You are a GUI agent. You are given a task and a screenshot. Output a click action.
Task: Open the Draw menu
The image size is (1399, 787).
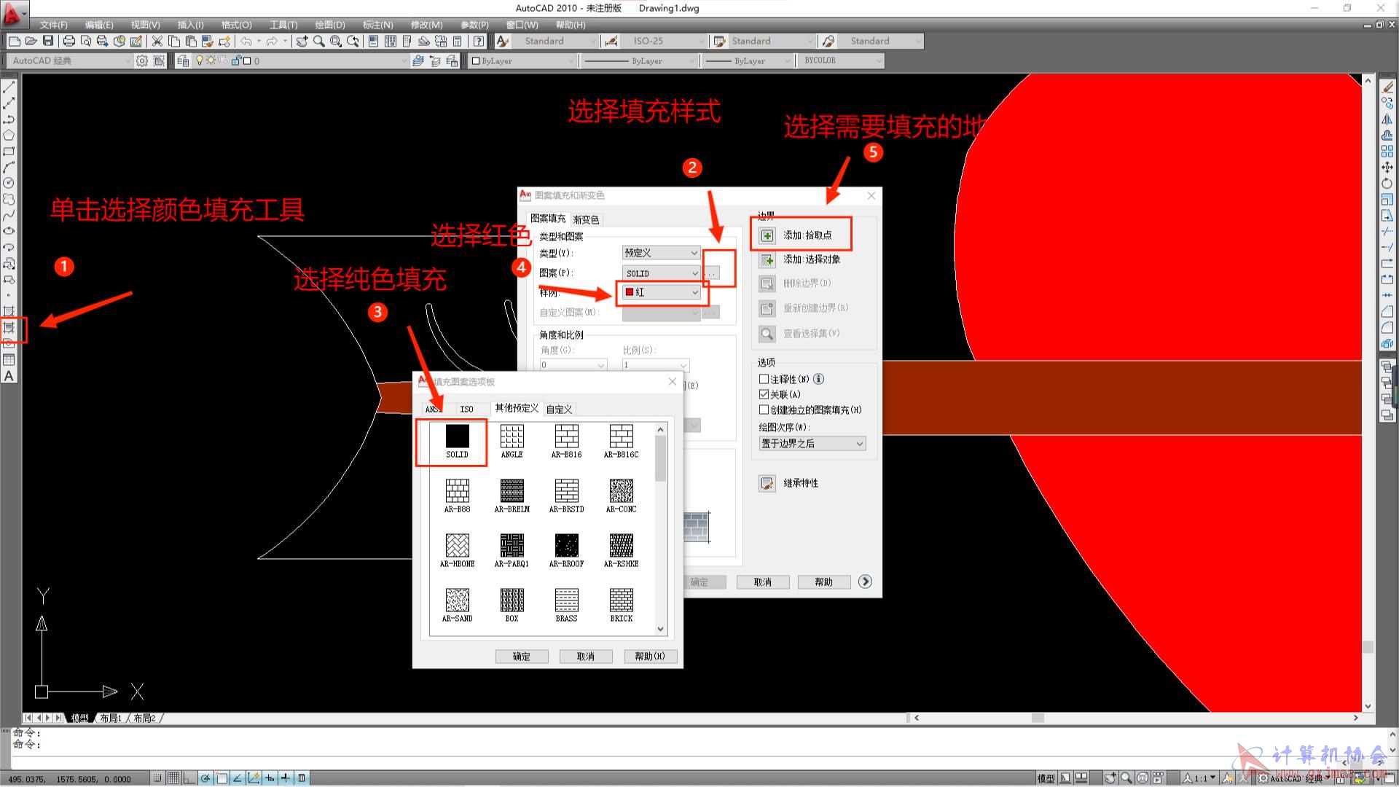click(x=330, y=25)
